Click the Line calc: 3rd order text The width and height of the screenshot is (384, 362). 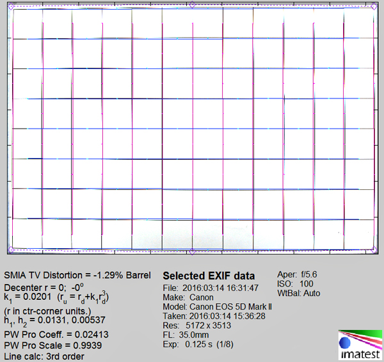click(44, 356)
